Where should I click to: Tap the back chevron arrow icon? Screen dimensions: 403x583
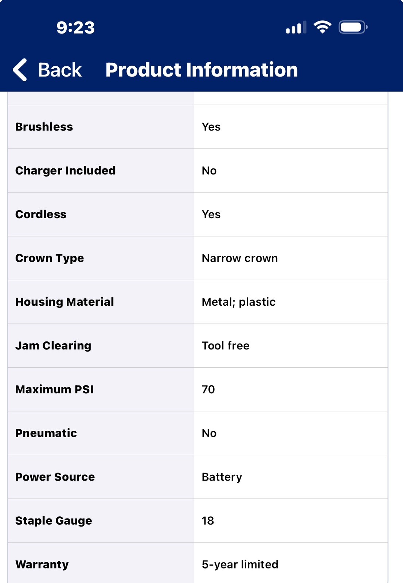[x=20, y=70]
